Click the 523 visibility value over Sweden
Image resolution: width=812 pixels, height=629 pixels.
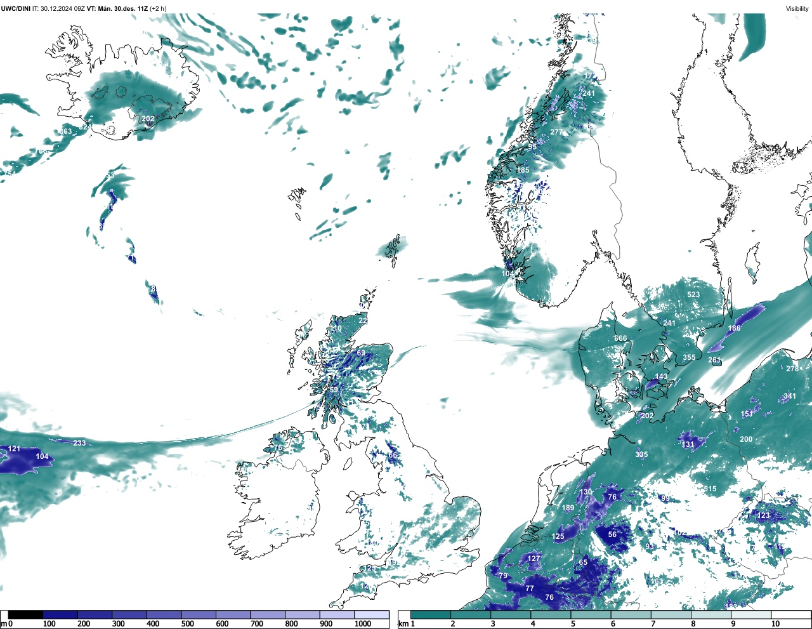coord(693,295)
